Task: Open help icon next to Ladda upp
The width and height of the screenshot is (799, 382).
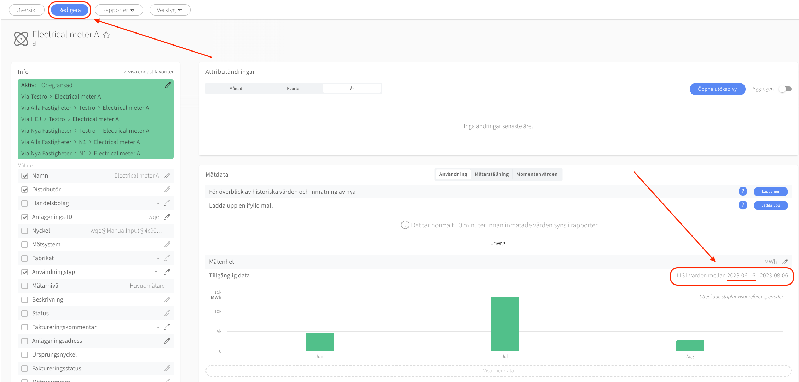Action: (743, 205)
